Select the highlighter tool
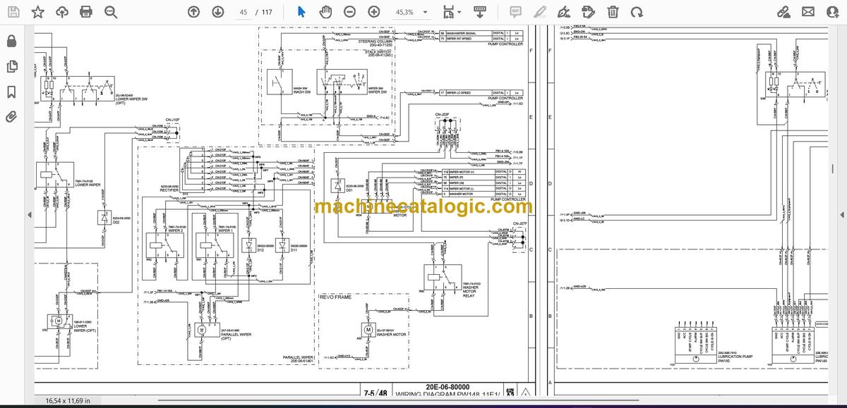The height and width of the screenshot is (408, 847). [539, 12]
